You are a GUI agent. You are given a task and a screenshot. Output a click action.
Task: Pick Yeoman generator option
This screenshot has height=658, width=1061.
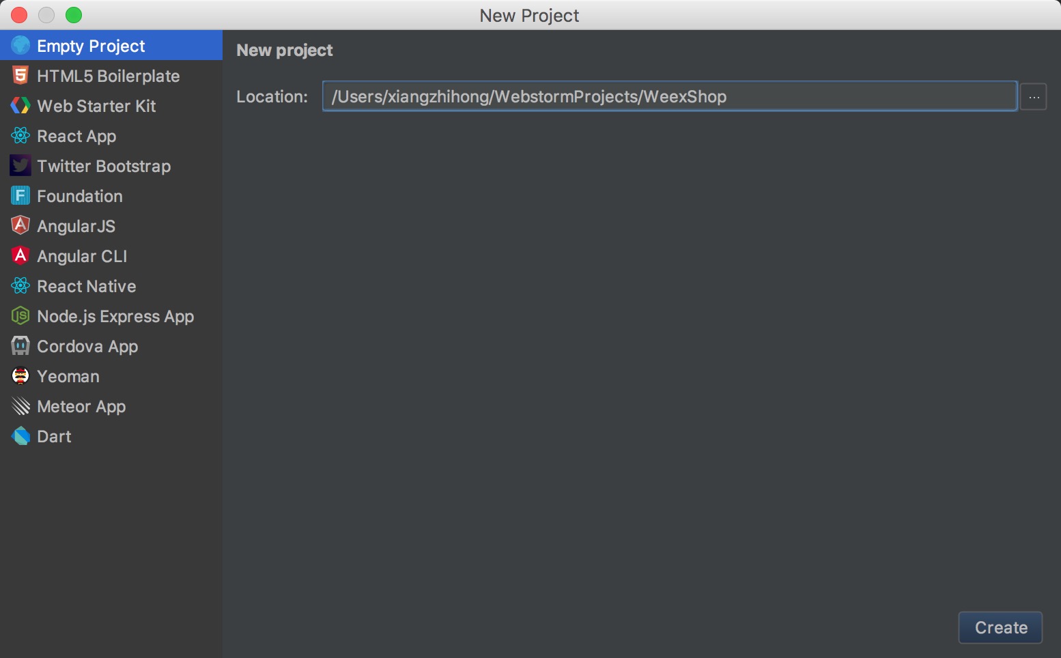click(68, 376)
